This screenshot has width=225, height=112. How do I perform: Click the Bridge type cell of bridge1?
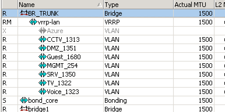138,109
